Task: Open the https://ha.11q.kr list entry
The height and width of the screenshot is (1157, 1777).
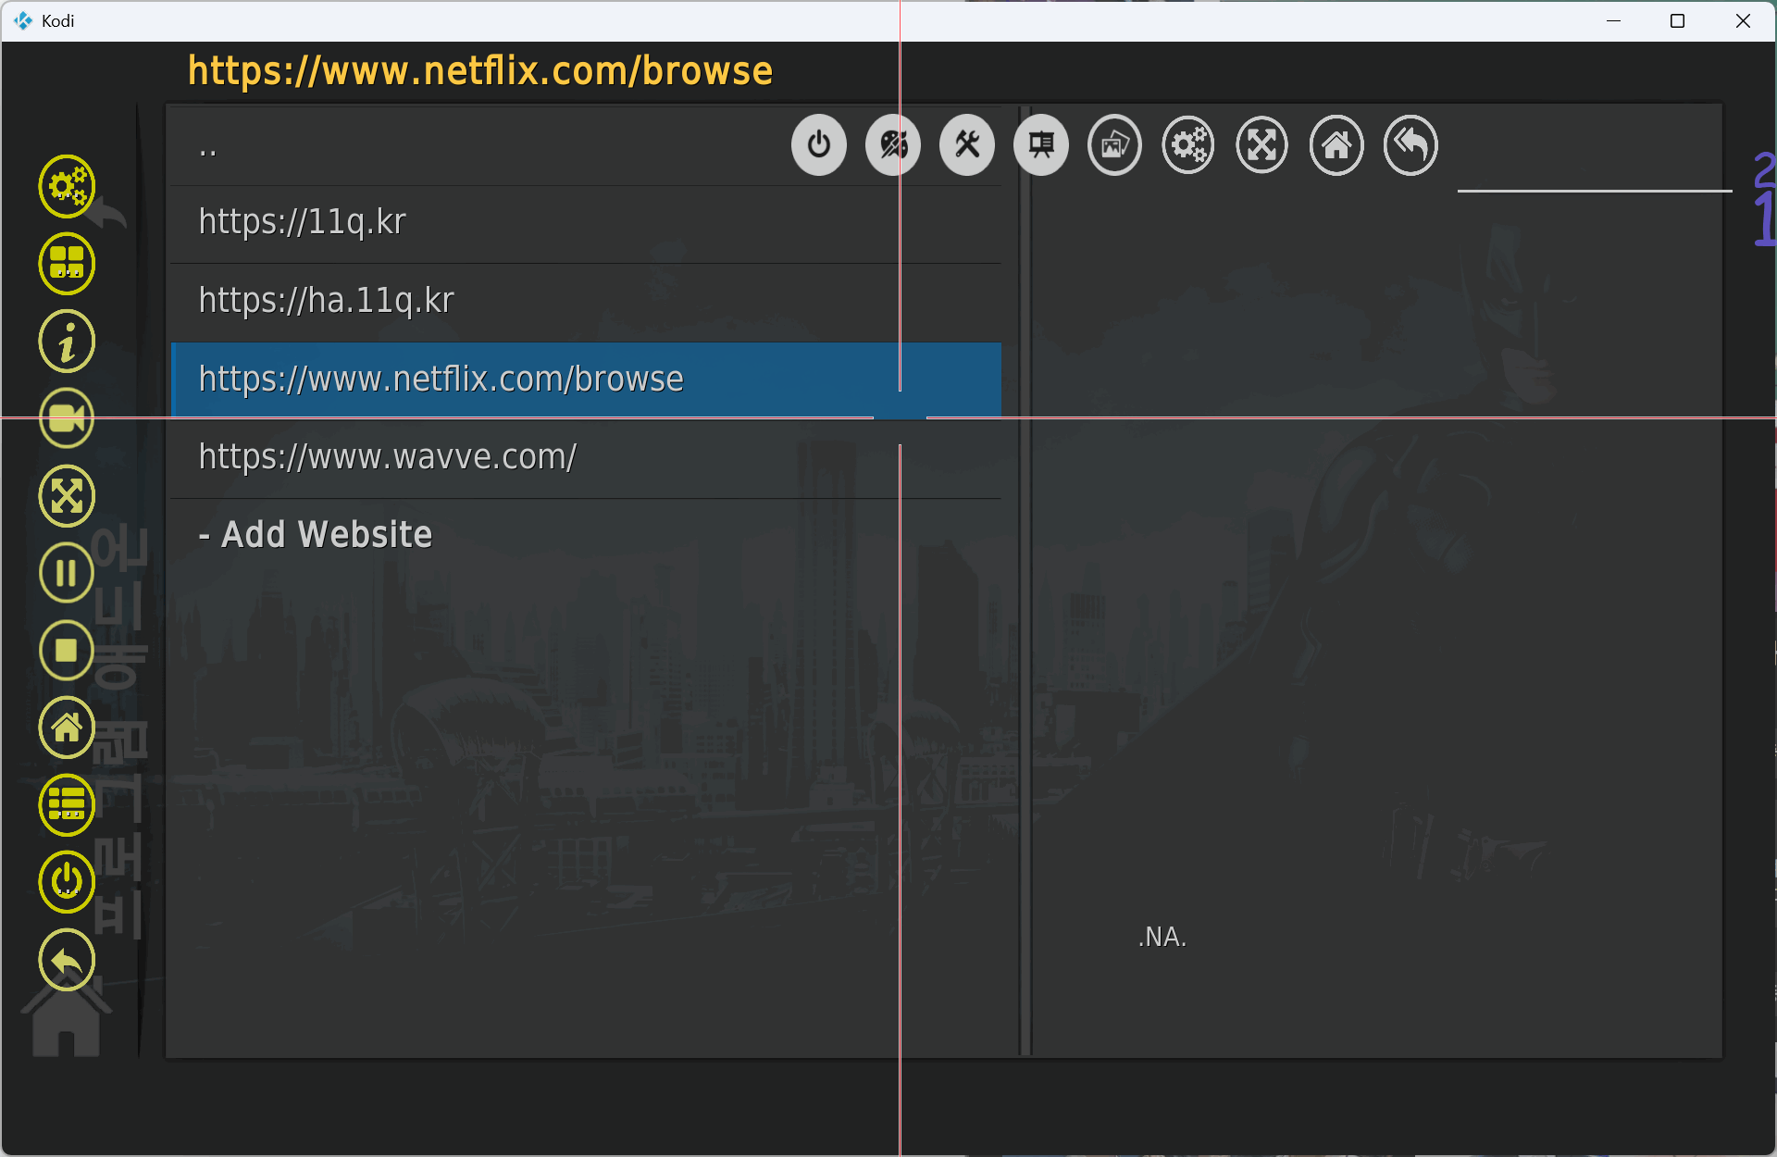Action: (x=586, y=302)
